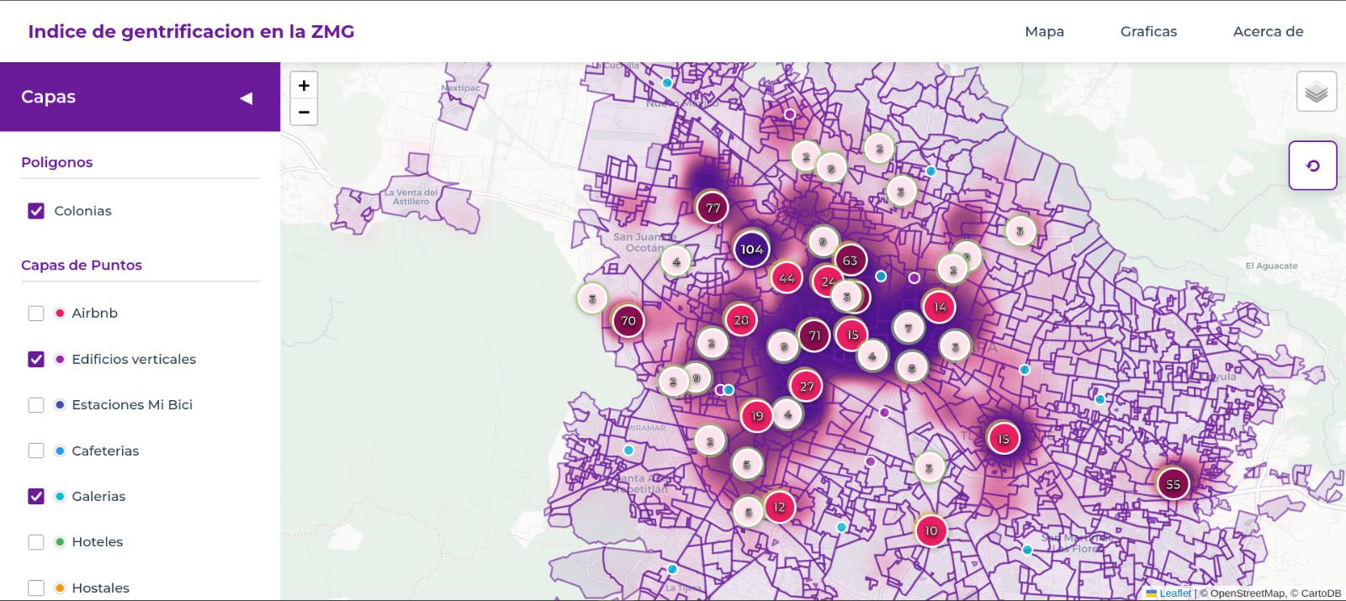Uncheck the Colonias polygons checkbox
The height and width of the screenshot is (601, 1346).
click(x=36, y=211)
